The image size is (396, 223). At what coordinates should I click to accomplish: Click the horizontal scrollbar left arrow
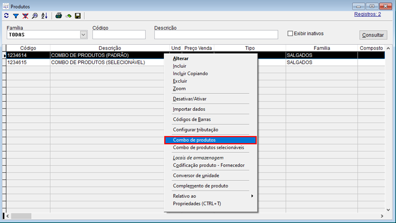click(8, 216)
